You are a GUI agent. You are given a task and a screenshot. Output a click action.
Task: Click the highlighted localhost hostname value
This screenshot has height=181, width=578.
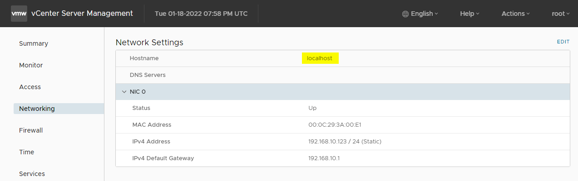(320, 58)
